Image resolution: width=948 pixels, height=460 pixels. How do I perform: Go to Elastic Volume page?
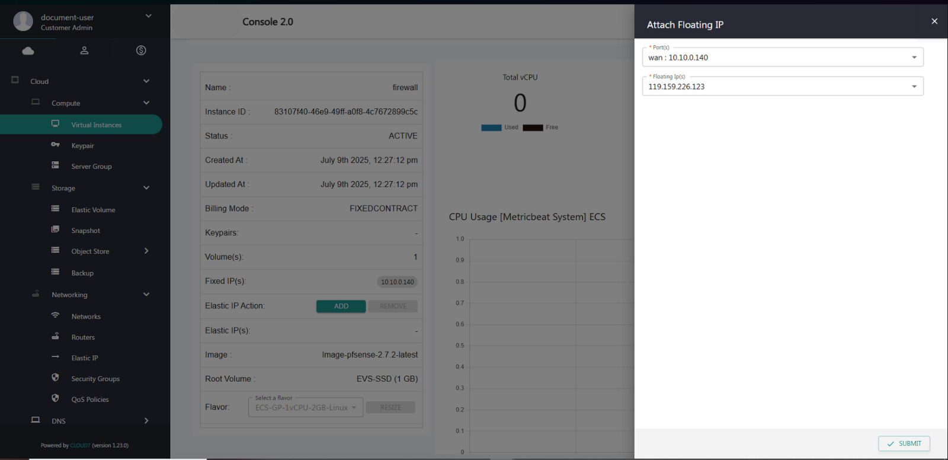(x=93, y=210)
